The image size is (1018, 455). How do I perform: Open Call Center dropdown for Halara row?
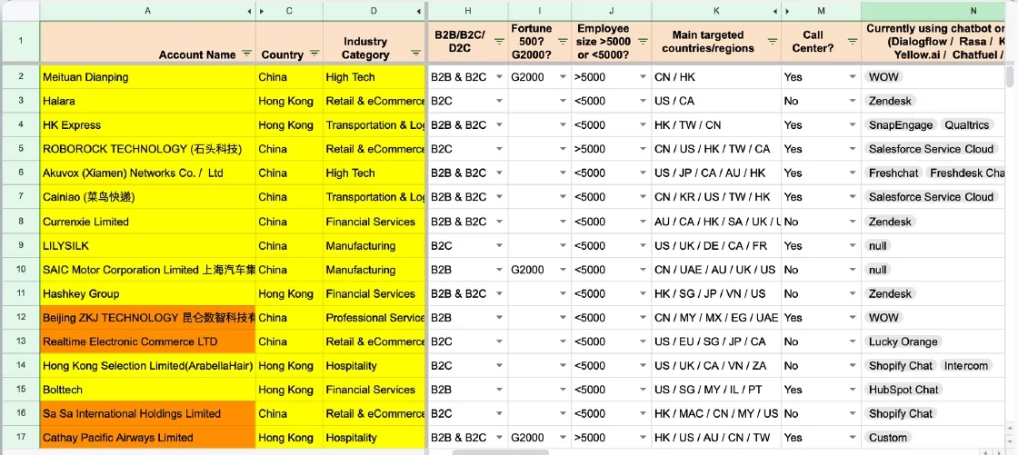coord(853,101)
